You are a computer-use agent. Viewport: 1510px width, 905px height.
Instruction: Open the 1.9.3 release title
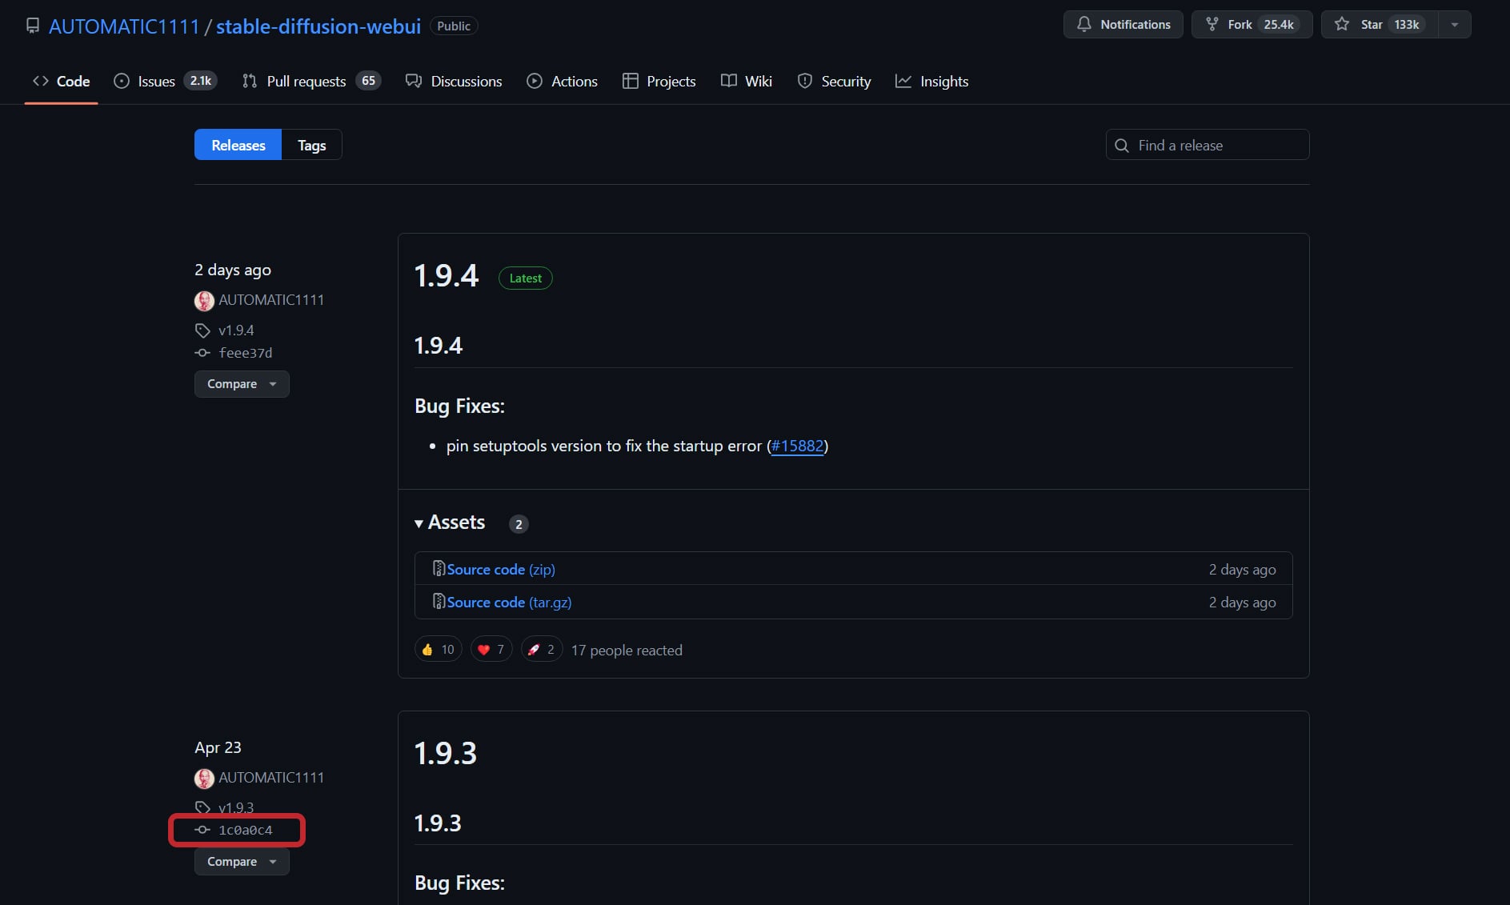coord(445,754)
